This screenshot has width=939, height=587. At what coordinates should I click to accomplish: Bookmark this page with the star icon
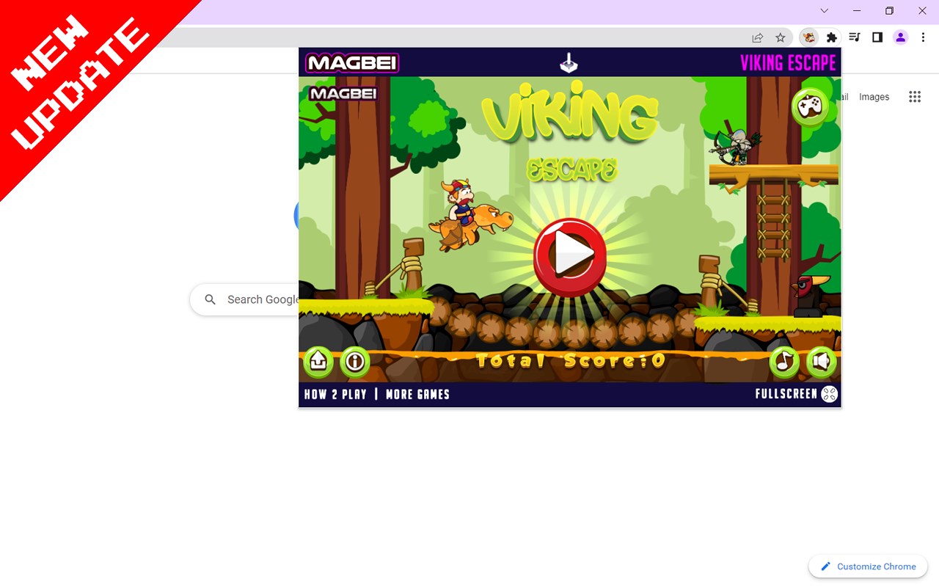tap(781, 37)
